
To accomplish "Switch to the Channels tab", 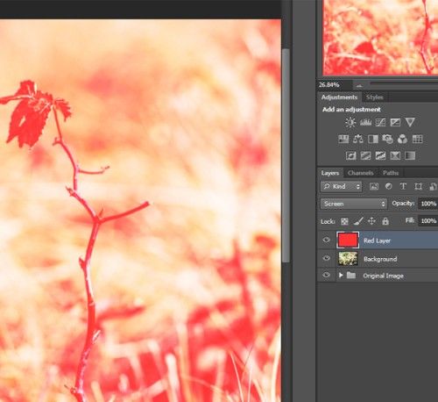I will [x=361, y=173].
